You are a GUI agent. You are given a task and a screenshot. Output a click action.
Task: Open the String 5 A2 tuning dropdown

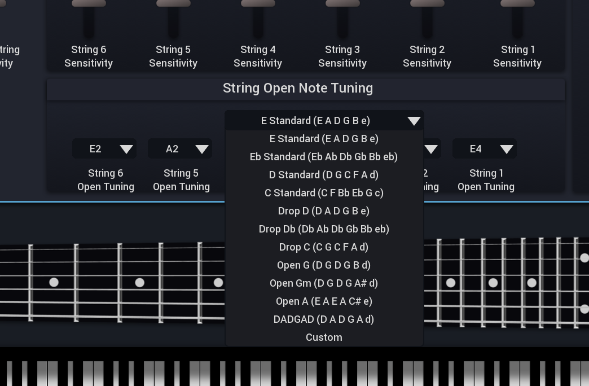click(x=180, y=149)
